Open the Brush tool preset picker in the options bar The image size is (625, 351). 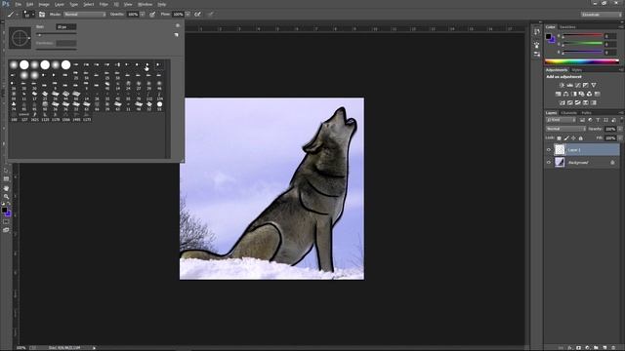(12, 15)
